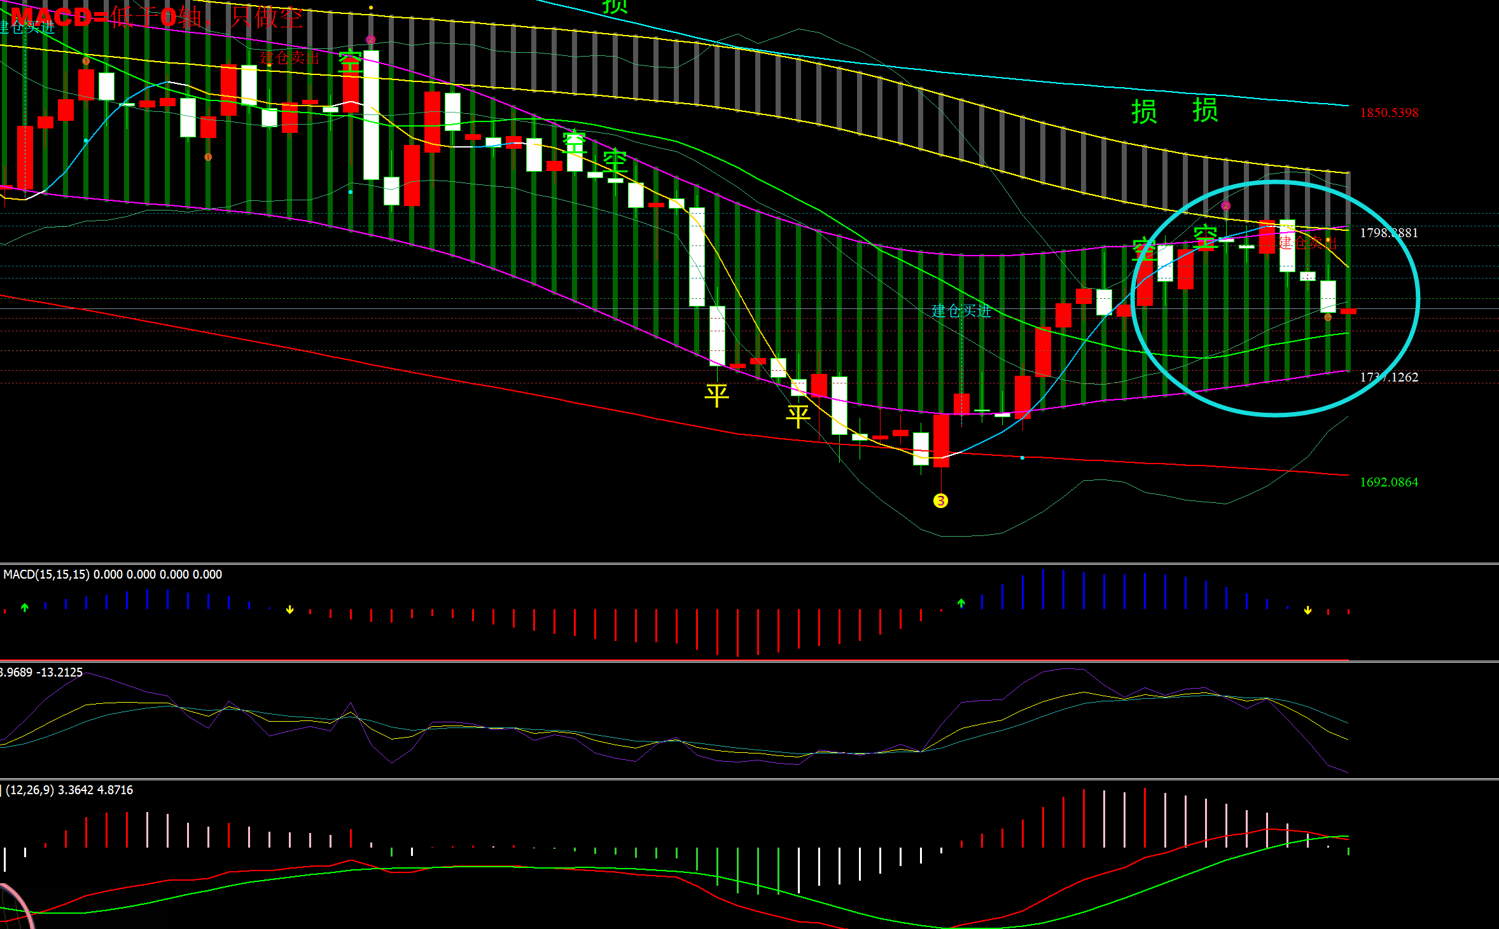Select the cyan 建仓买进 label mid-chart

(961, 311)
